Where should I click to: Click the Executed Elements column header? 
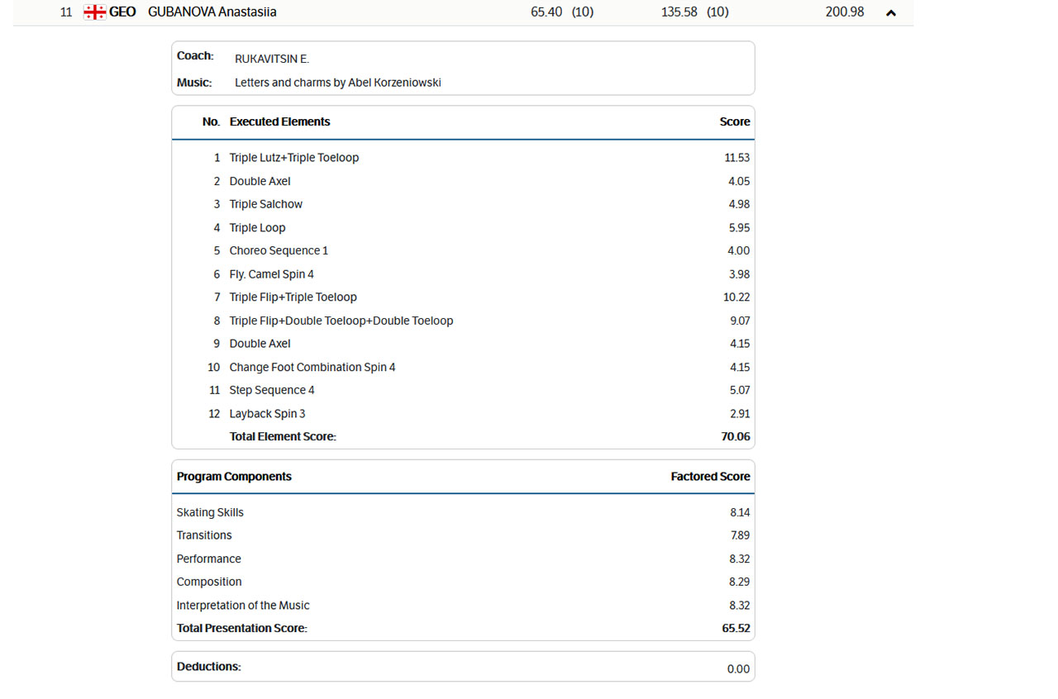(279, 121)
